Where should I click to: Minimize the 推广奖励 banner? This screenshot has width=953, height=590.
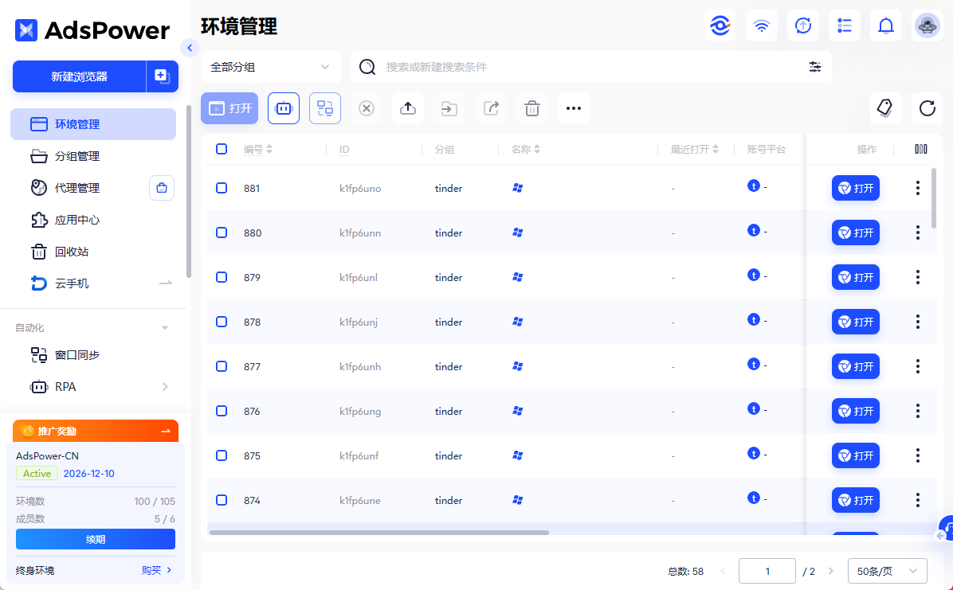(x=165, y=431)
